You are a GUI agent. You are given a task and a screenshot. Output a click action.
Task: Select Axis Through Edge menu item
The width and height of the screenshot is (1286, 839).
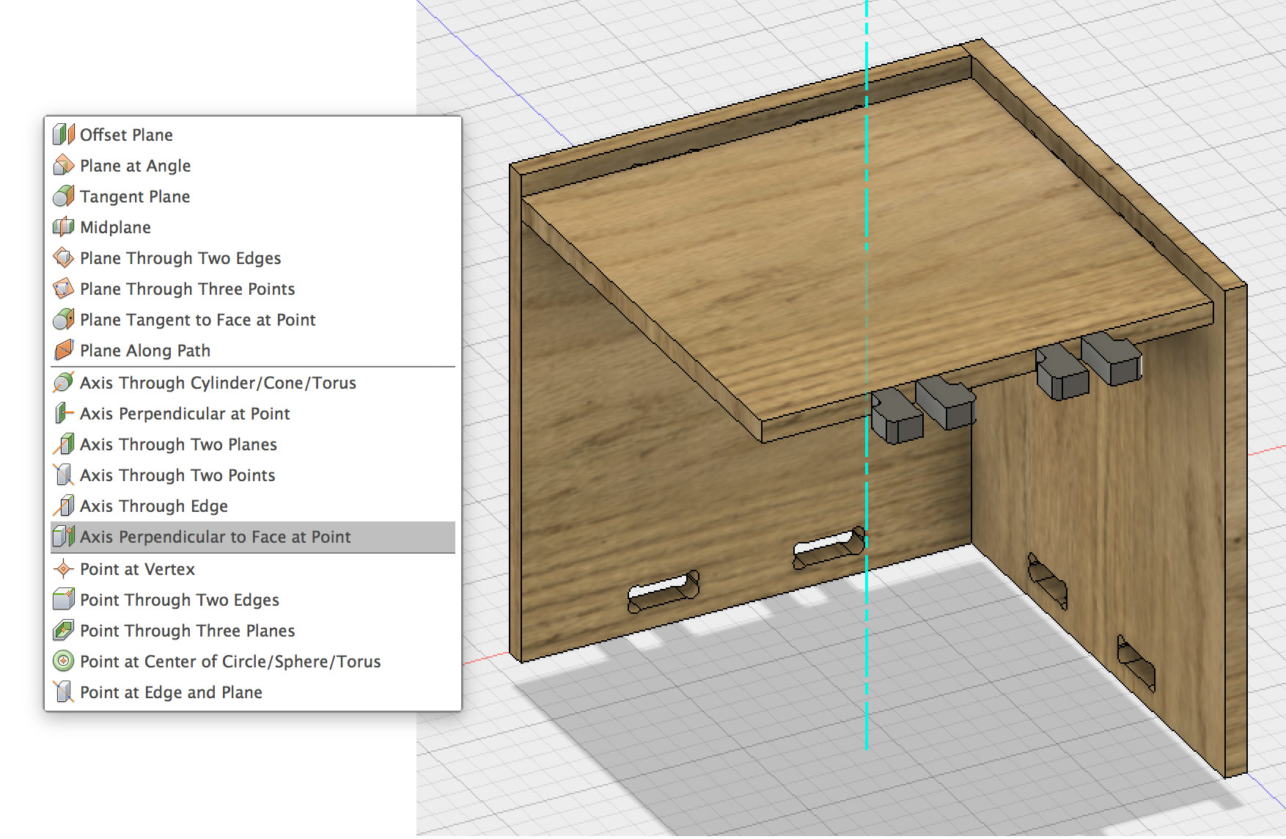[154, 506]
